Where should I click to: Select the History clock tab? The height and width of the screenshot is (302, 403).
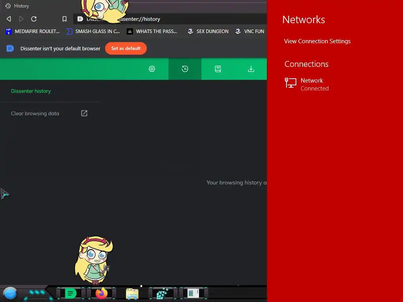185,69
